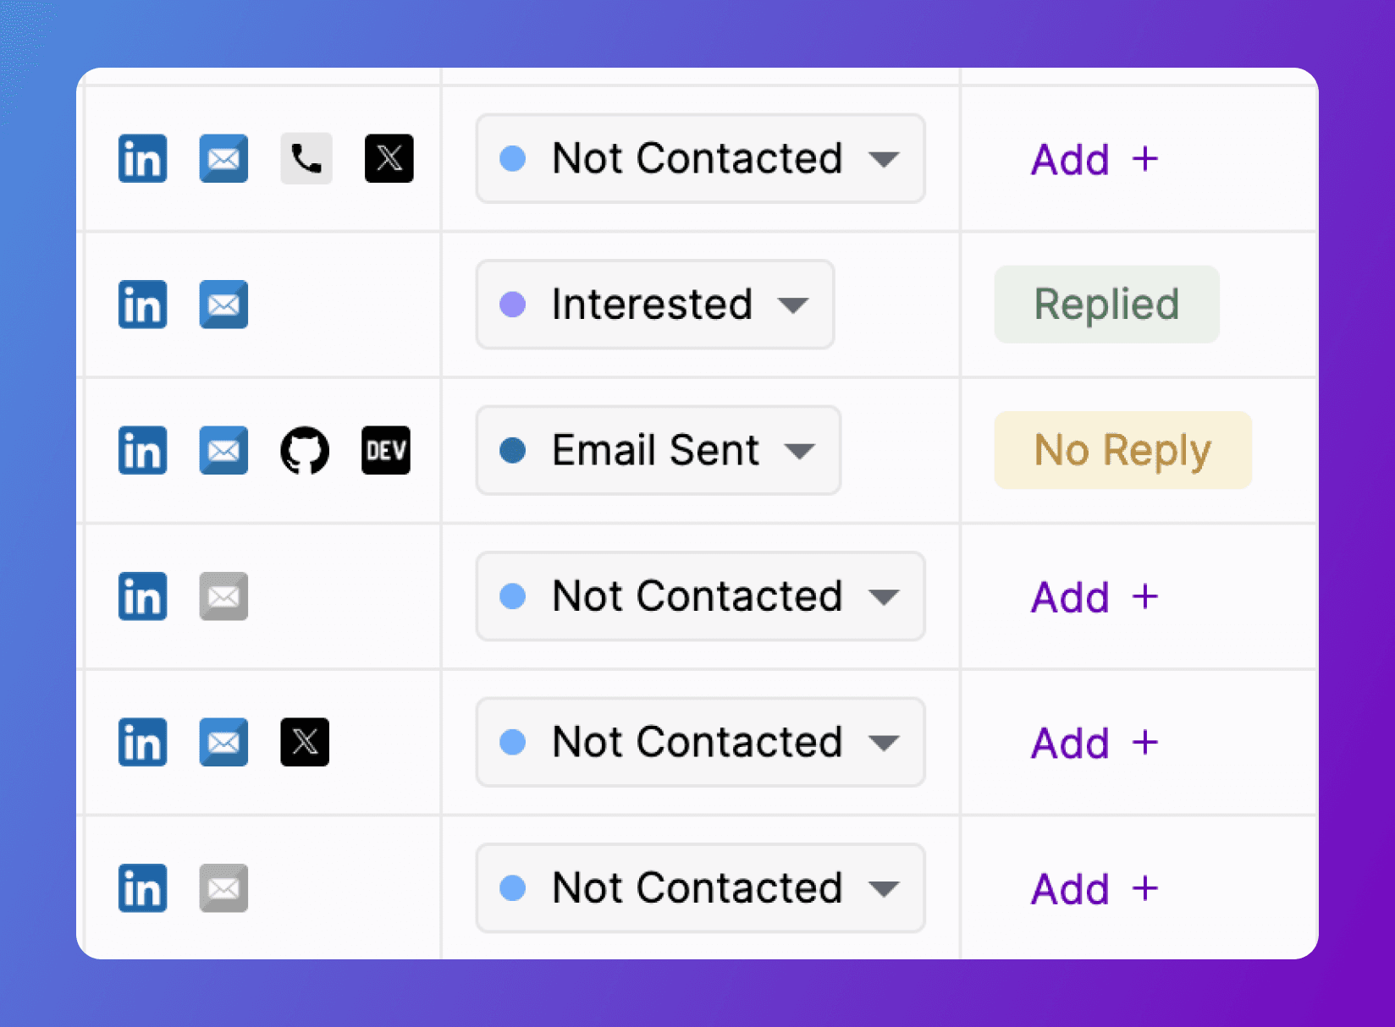Open the DEV community profile icon
1395x1027 pixels.
(386, 450)
